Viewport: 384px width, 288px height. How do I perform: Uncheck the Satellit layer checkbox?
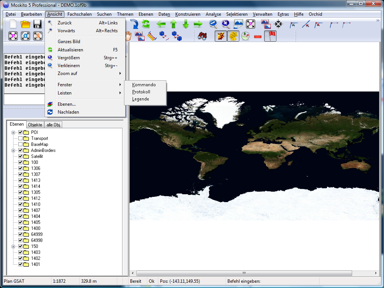tap(21, 156)
